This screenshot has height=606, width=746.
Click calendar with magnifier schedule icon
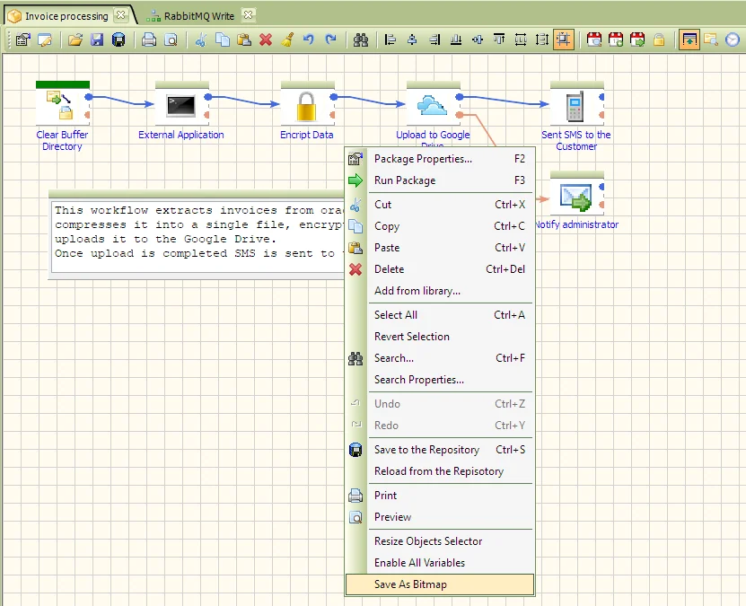click(x=593, y=40)
